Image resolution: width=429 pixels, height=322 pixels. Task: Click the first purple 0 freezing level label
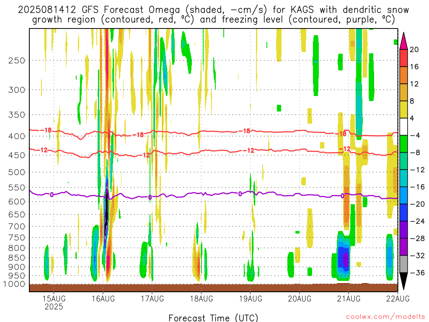tap(52, 195)
